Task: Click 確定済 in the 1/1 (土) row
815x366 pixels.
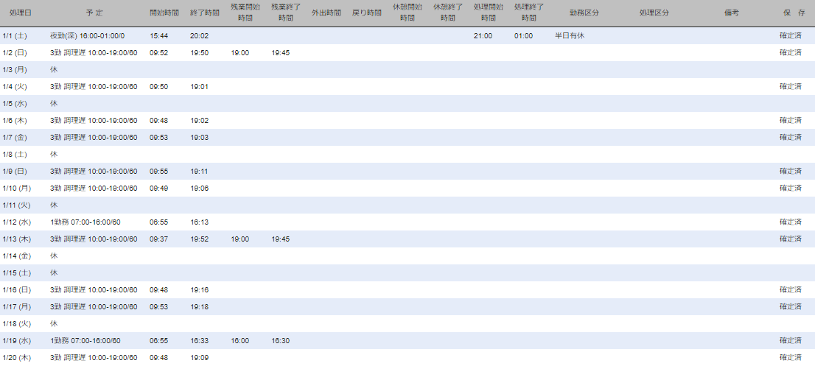Action: [x=790, y=36]
